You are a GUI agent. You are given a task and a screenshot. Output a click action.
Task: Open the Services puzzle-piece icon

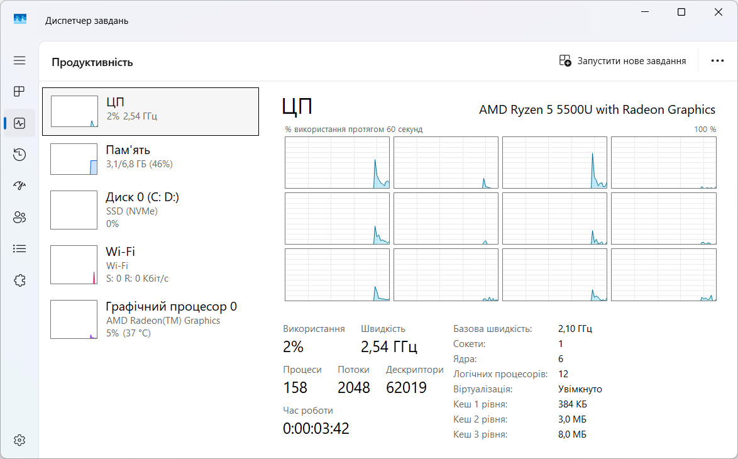point(19,280)
